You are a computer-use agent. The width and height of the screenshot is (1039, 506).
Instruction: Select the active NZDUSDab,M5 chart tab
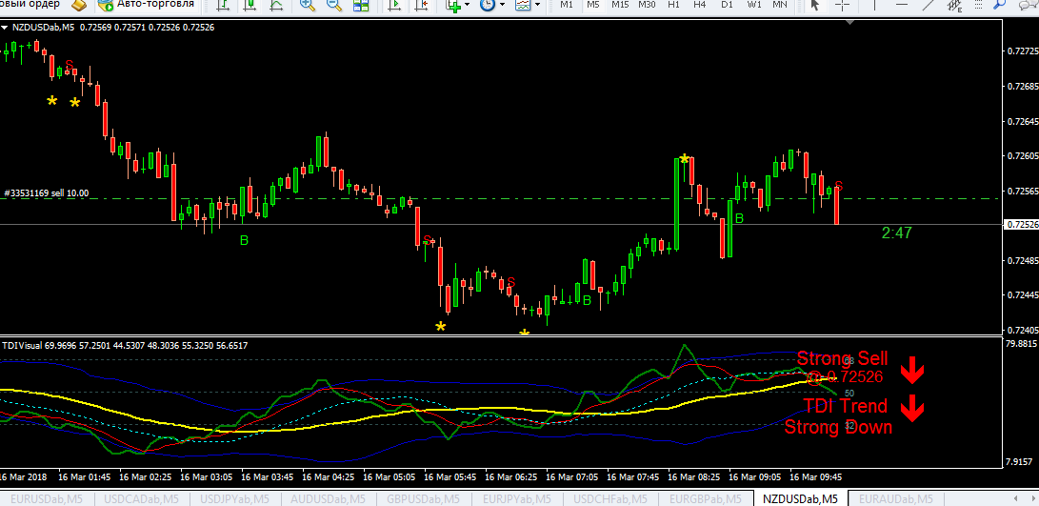coord(800,498)
